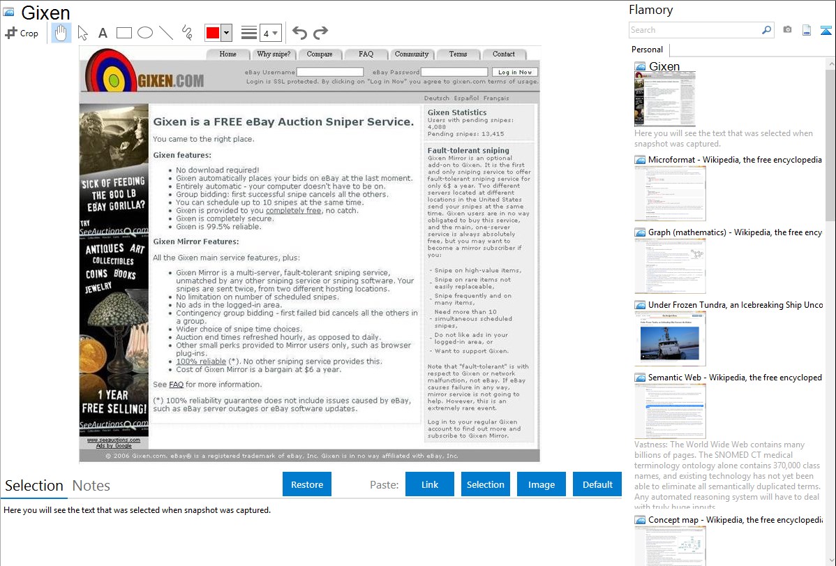Open the line width 4 dropdown
836x566 pixels.
coord(270,33)
